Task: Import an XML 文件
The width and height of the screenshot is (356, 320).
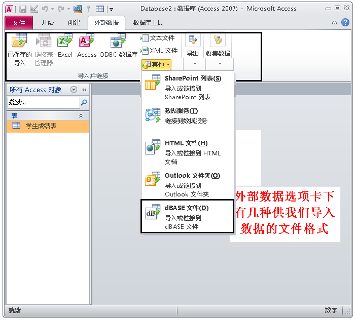Action: [159, 51]
